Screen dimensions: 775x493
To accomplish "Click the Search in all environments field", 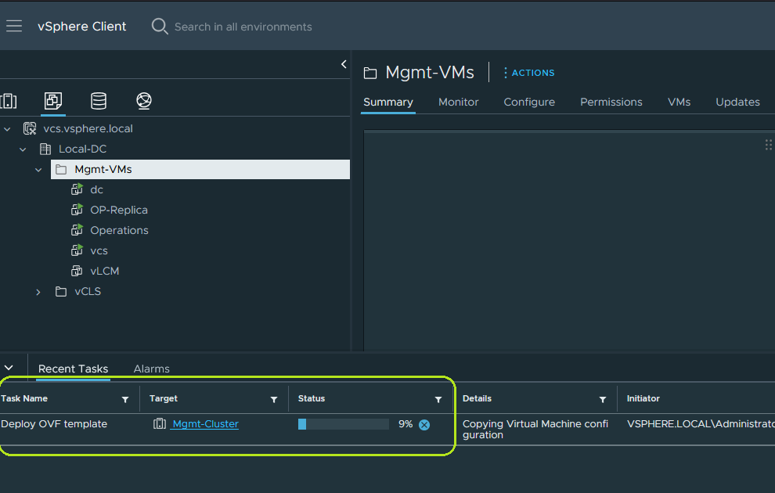I will point(243,27).
